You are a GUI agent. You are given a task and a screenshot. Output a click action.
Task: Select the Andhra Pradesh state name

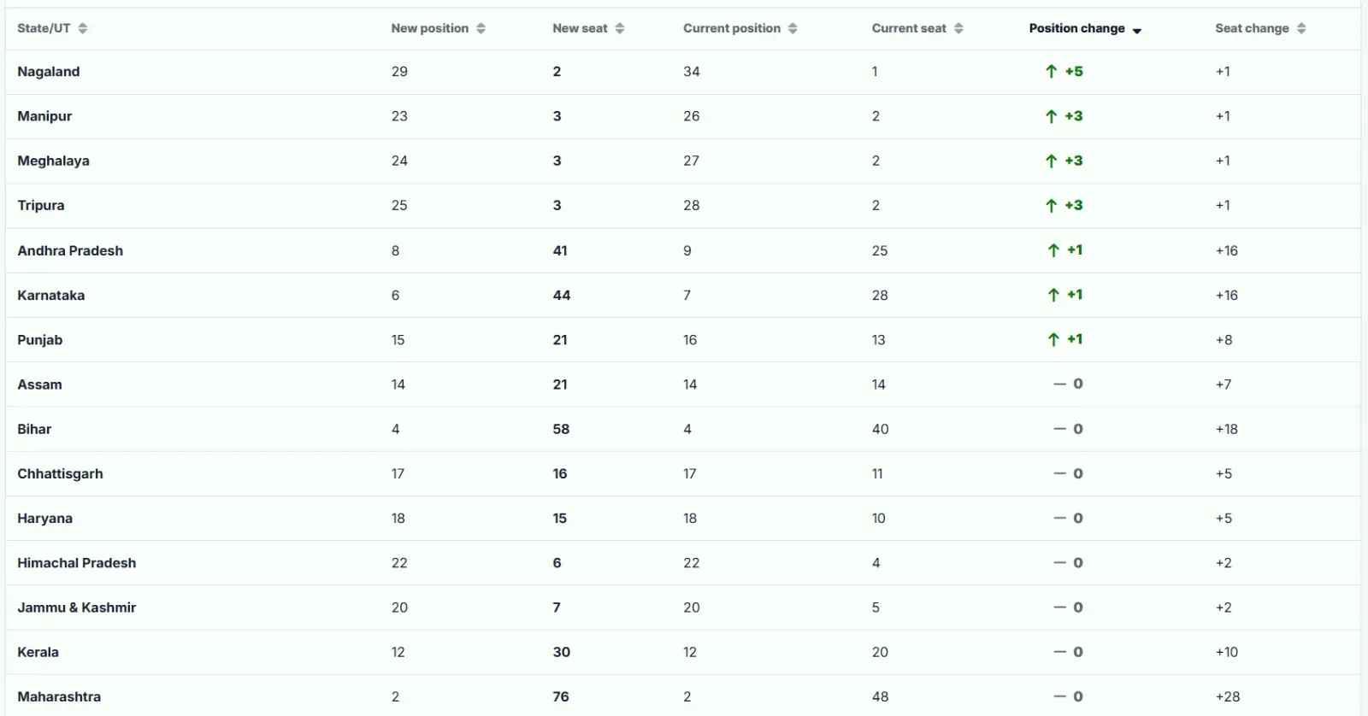pos(70,250)
